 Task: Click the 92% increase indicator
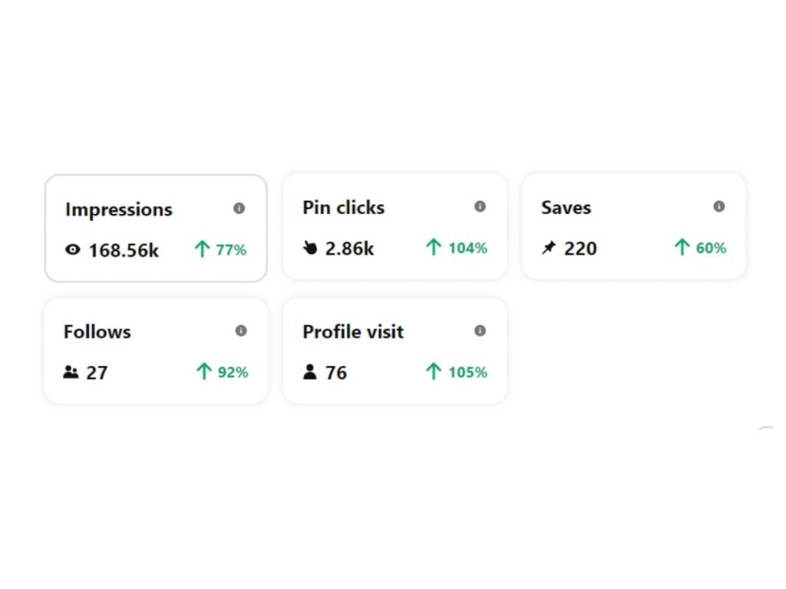222,372
